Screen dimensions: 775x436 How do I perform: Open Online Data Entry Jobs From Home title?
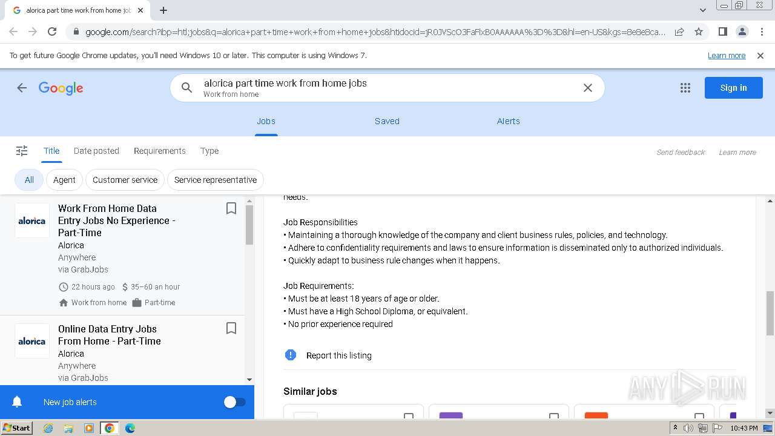pyautogui.click(x=110, y=335)
